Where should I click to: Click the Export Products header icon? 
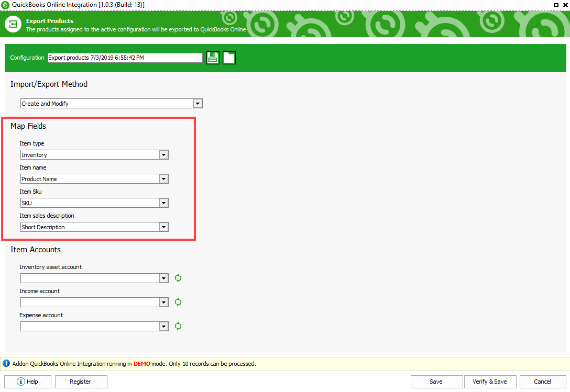13,25
